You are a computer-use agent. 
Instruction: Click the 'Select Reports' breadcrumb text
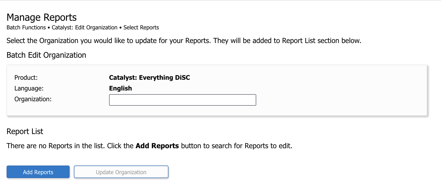[x=141, y=28]
